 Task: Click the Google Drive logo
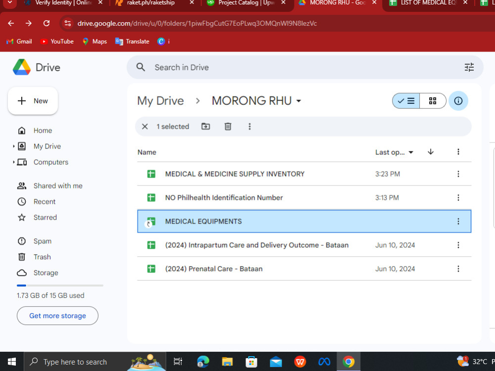click(x=22, y=67)
